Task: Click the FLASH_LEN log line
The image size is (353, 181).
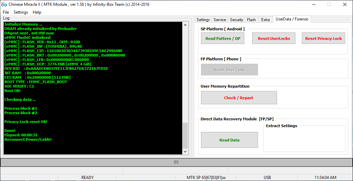Action: click(x=46, y=60)
